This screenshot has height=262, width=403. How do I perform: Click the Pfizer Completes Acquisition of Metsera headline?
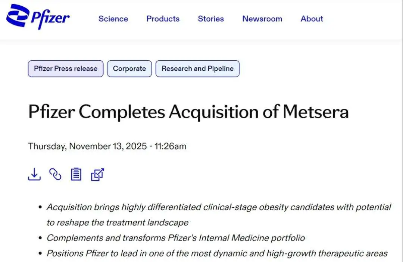[188, 112]
